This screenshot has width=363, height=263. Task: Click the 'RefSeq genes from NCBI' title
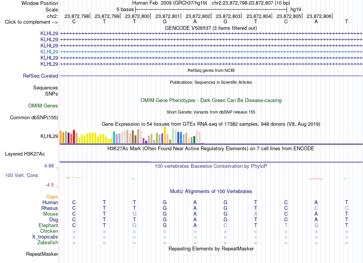pos(211,70)
